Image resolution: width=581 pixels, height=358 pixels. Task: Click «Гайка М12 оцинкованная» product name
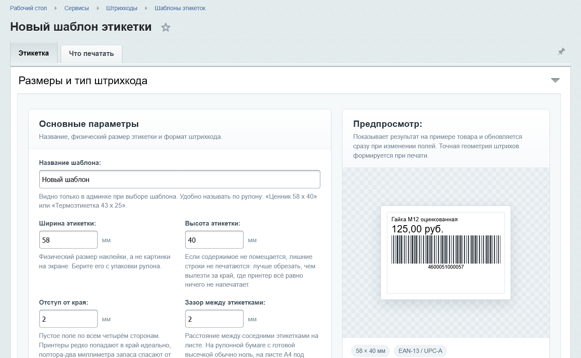click(x=424, y=219)
